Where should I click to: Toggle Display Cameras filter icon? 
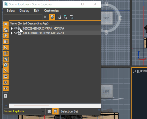click(6, 42)
